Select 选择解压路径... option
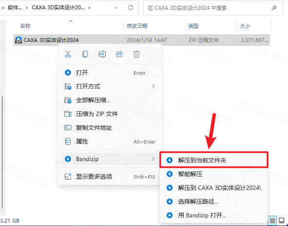 (214, 202)
